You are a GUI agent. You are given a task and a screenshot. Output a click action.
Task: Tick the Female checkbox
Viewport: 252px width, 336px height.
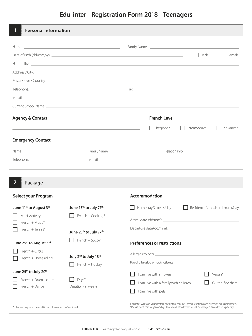click(223, 55)
